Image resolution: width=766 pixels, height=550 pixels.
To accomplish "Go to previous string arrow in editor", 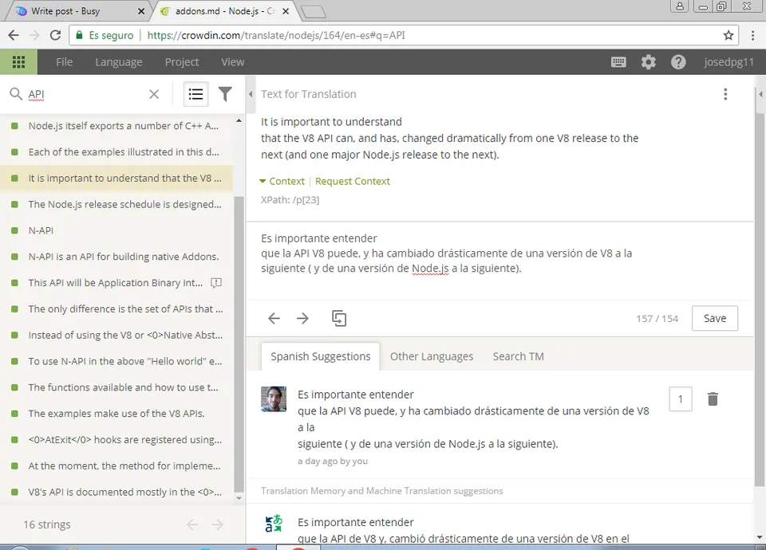I will click(x=274, y=318).
